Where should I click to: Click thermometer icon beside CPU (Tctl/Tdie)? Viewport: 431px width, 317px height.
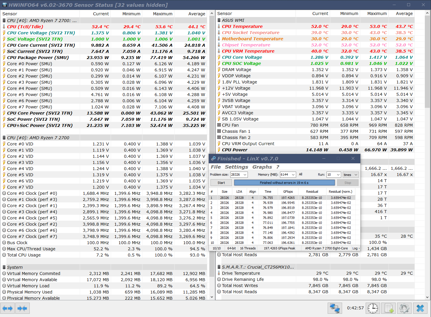click(4, 27)
